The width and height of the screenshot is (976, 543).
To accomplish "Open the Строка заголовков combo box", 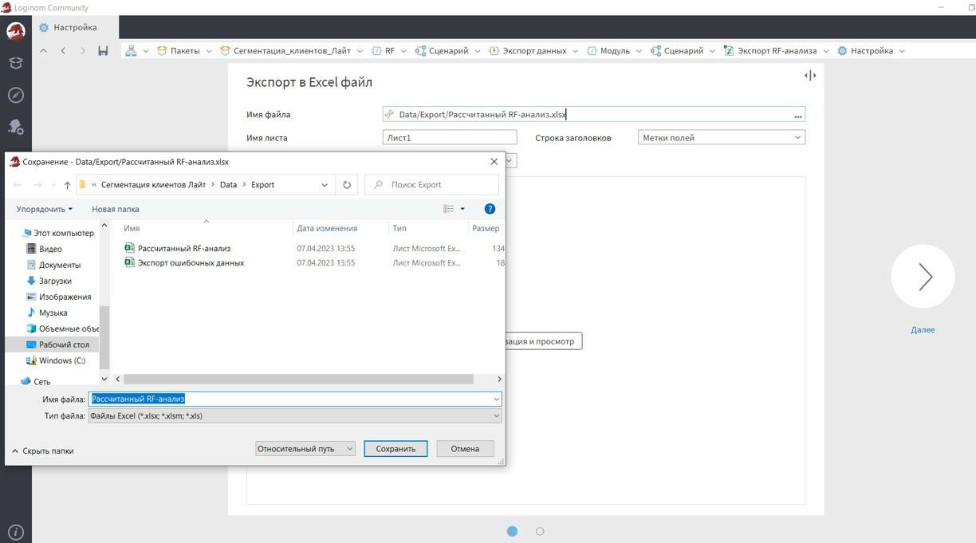I will click(x=722, y=138).
